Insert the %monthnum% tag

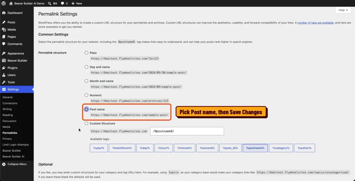coord(122,148)
